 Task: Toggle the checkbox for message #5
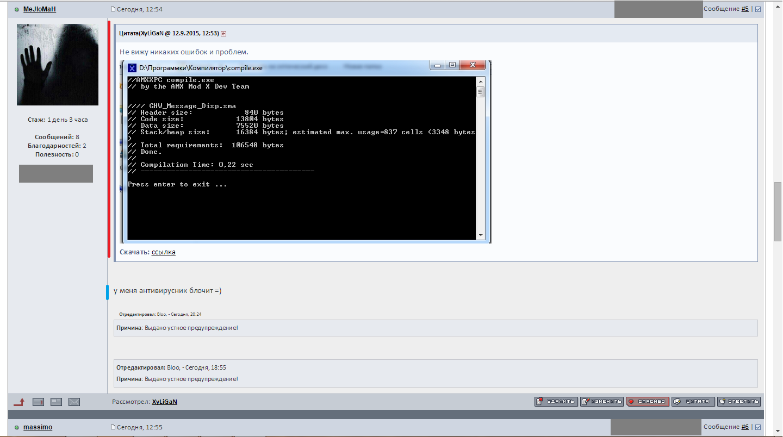[x=758, y=9]
